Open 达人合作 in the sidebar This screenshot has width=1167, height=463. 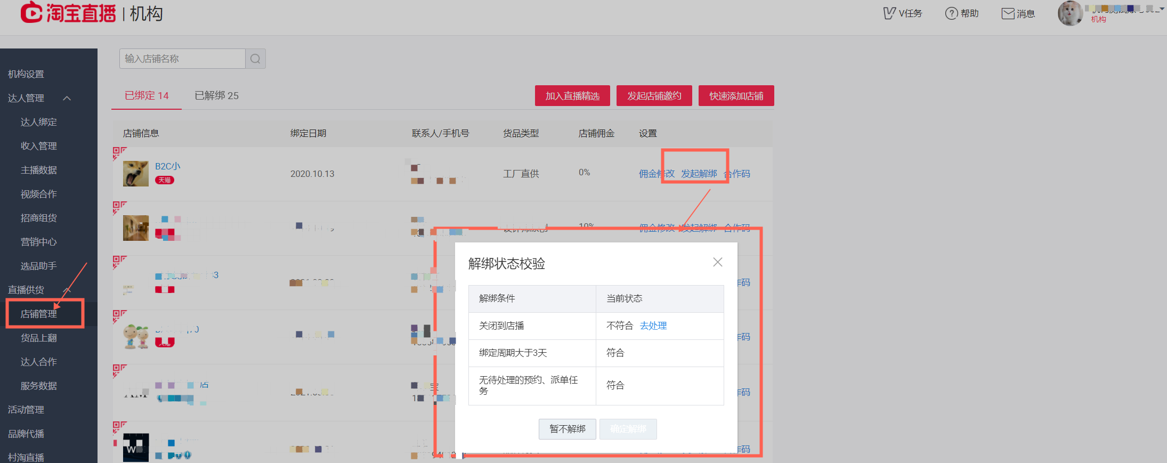click(38, 362)
